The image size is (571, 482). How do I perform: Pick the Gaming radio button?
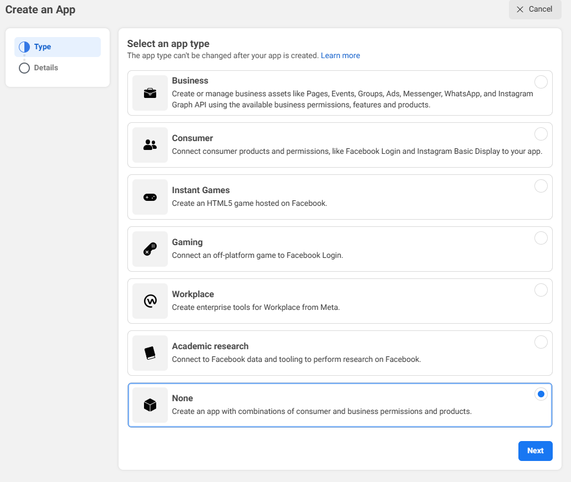[x=541, y=238]
